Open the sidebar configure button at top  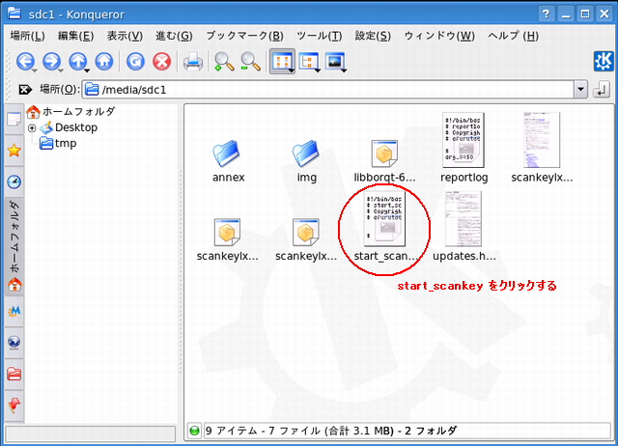tap(14, 120)
